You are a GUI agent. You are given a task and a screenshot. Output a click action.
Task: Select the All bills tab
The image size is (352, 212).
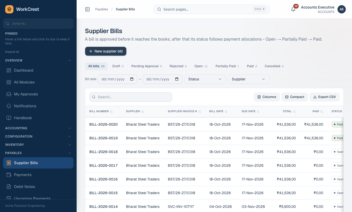pyautogui.click(x=96, y=66)
